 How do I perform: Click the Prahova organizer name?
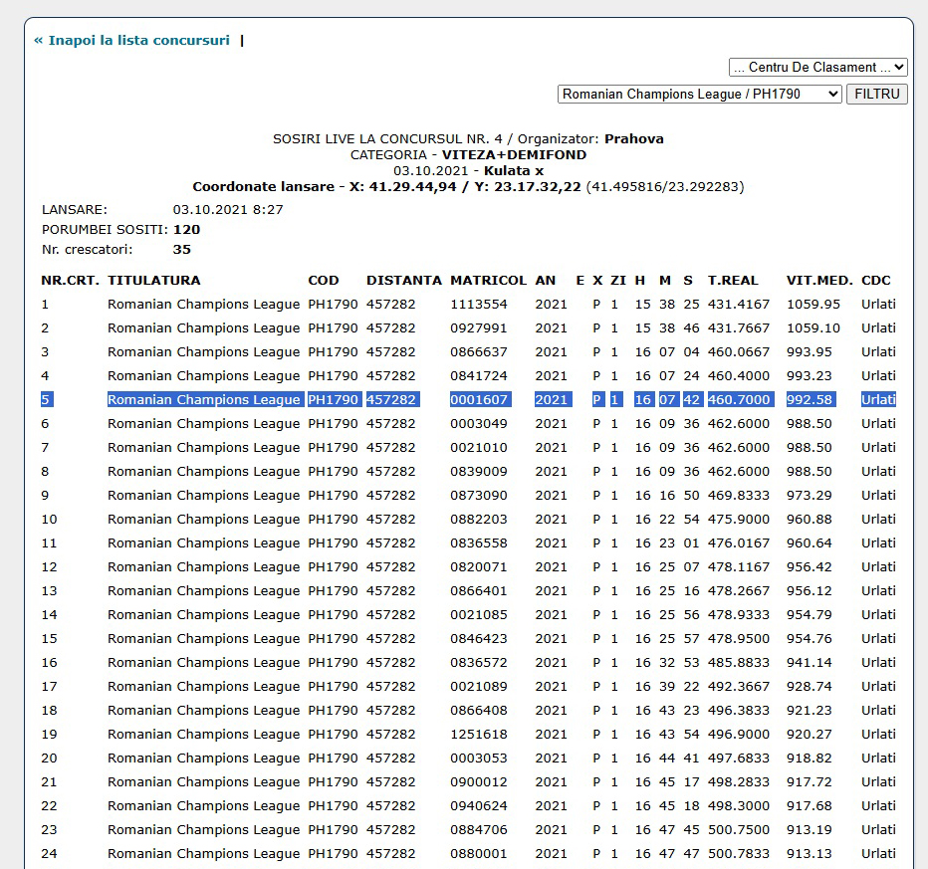pyautogui.click(x=633, y=139)
